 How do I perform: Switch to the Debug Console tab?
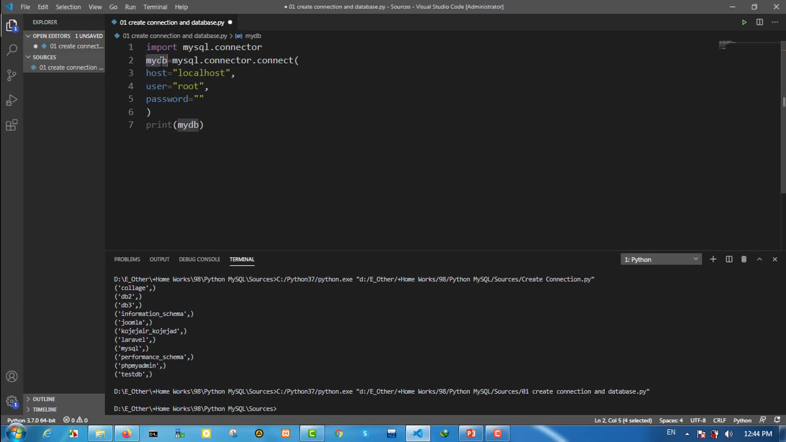[199, 259]
